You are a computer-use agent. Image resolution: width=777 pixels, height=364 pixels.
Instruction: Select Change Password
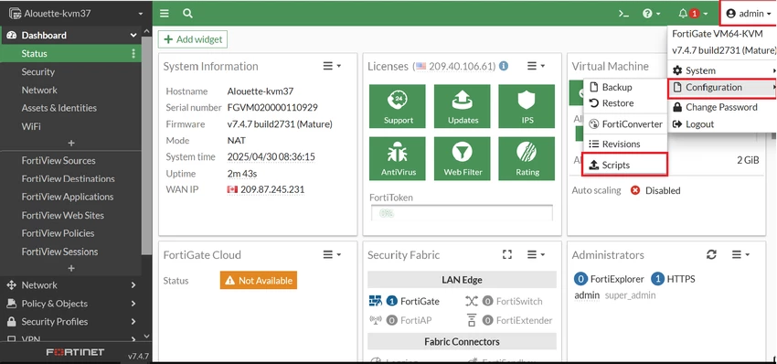pyautogui.click(x=722, y=107)
